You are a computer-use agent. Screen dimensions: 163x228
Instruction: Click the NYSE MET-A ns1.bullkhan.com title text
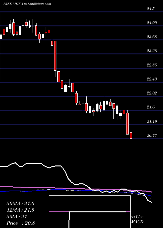tap(27, 4)
